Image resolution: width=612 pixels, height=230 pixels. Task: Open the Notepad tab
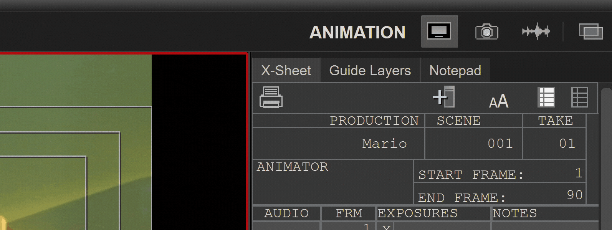pyautogui.click(x=455, y=70)
